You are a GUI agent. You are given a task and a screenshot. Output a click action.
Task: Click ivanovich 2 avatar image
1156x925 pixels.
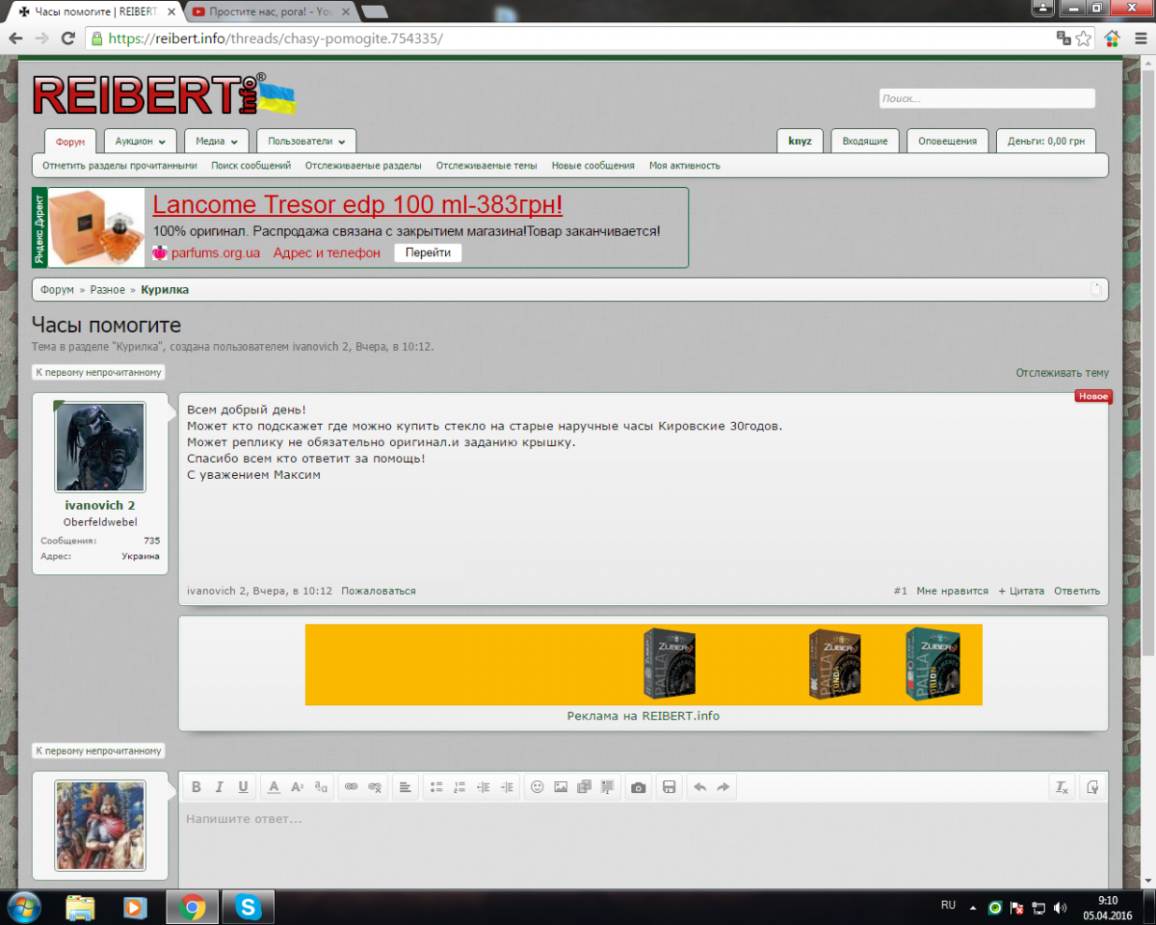coord(100,447)
